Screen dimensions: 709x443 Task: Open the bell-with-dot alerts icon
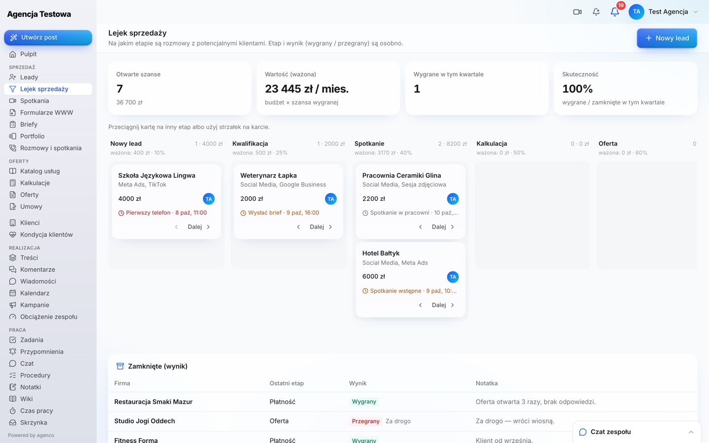(596, 12)
